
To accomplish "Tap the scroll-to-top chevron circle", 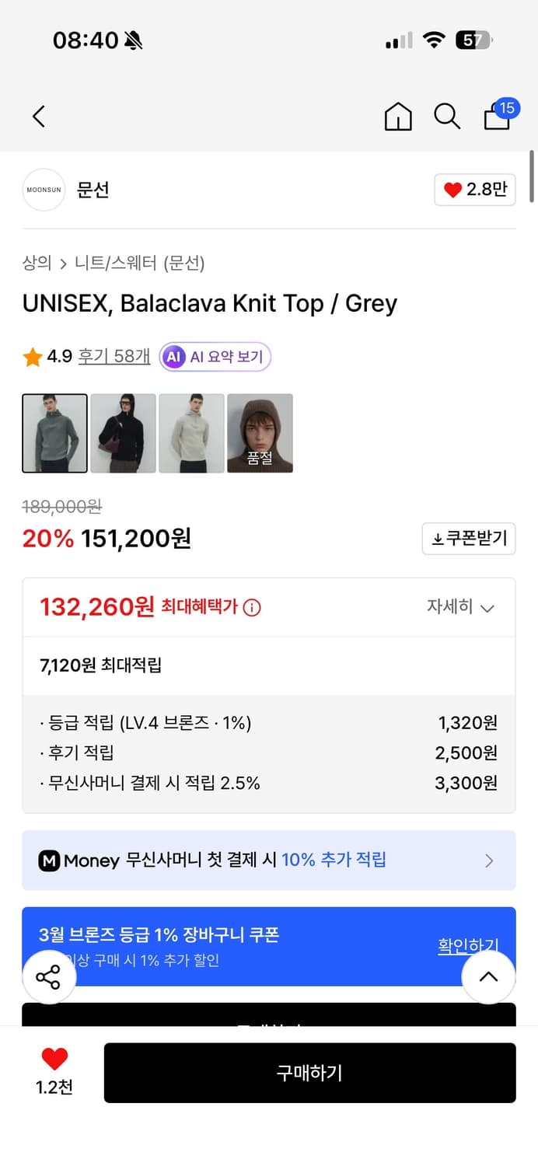I will tap(488, 977).
